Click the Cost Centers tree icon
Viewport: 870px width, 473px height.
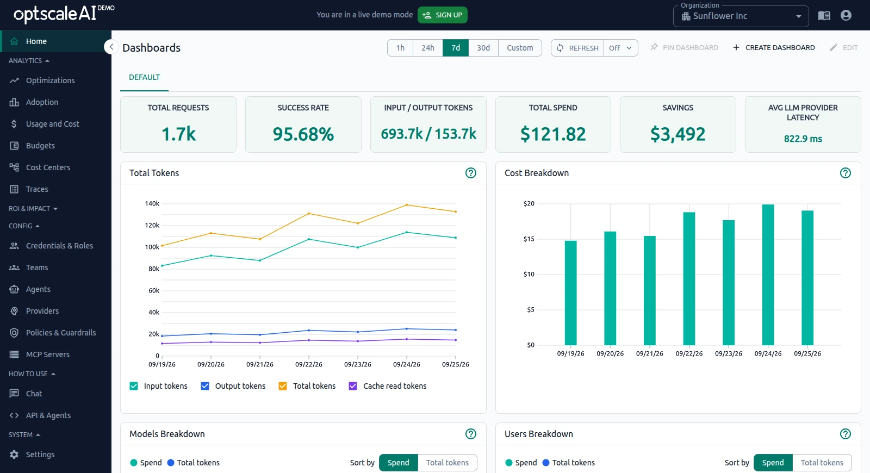point(14,167)
